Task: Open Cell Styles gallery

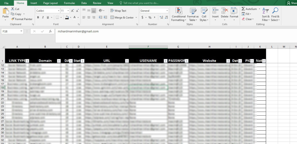Action: pos(204,14)
